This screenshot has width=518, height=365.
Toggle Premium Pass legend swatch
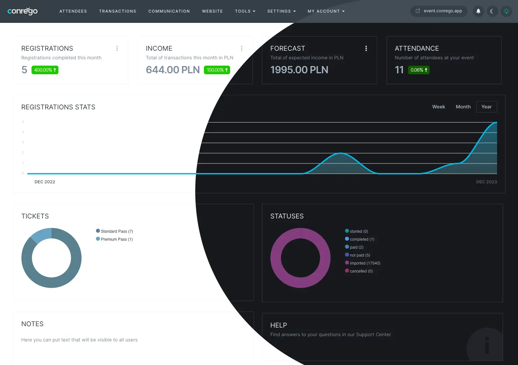coord(98,239)
